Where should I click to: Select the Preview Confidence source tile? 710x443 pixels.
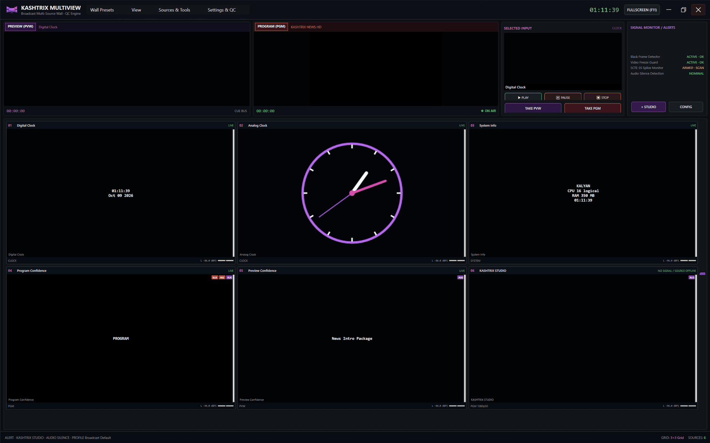coord(352,338)
